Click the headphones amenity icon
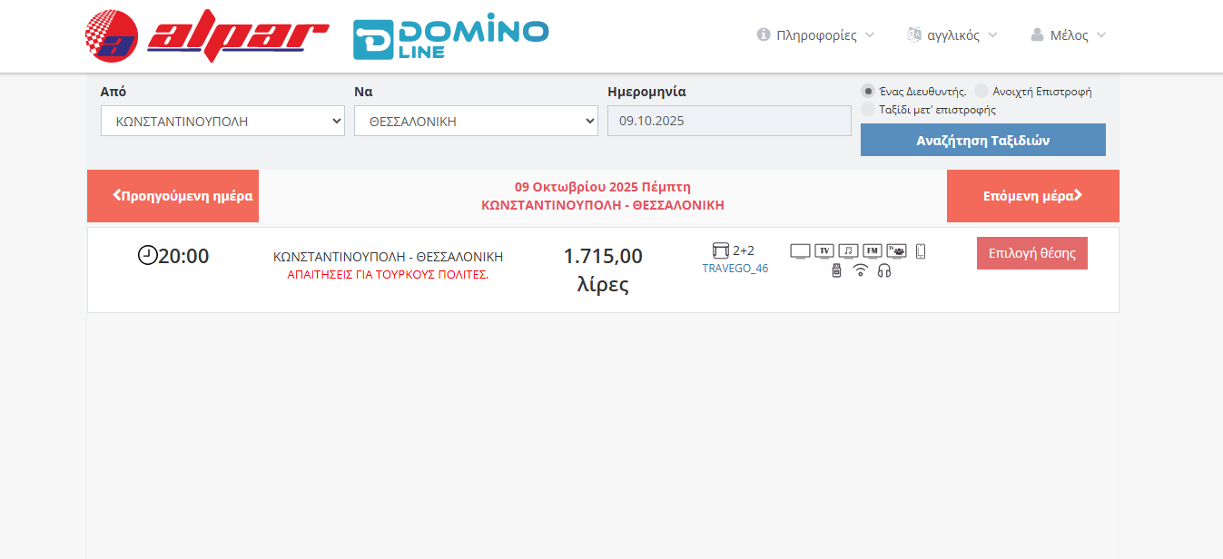The width and height of the screenshot is (1223, 559). coord(884,270)
